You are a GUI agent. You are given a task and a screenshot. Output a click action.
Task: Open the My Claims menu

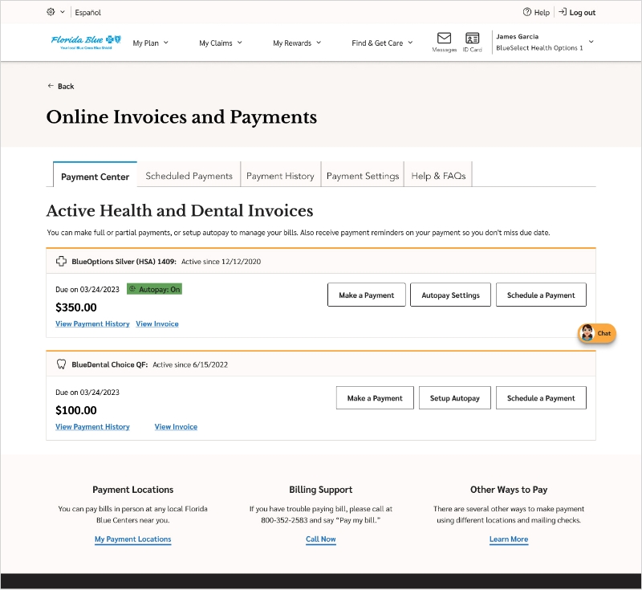220,43
